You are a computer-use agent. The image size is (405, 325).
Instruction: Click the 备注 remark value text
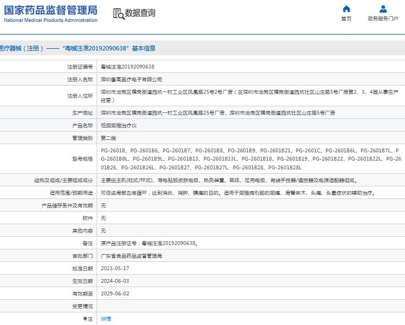pyautogui.click(x=149, y=243)
